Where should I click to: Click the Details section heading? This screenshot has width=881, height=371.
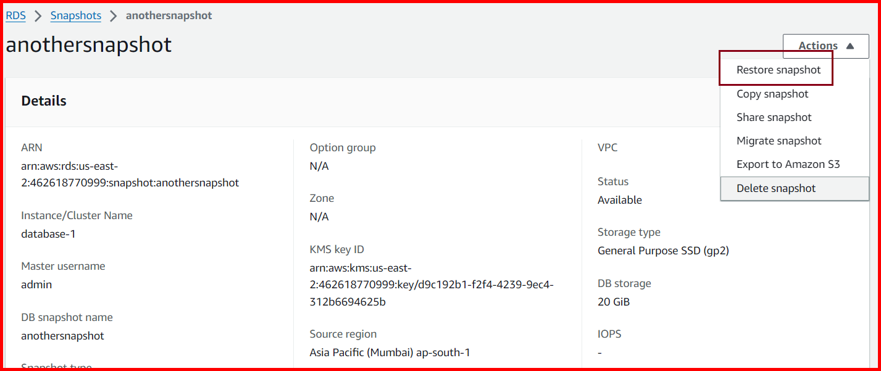point(43,100)
